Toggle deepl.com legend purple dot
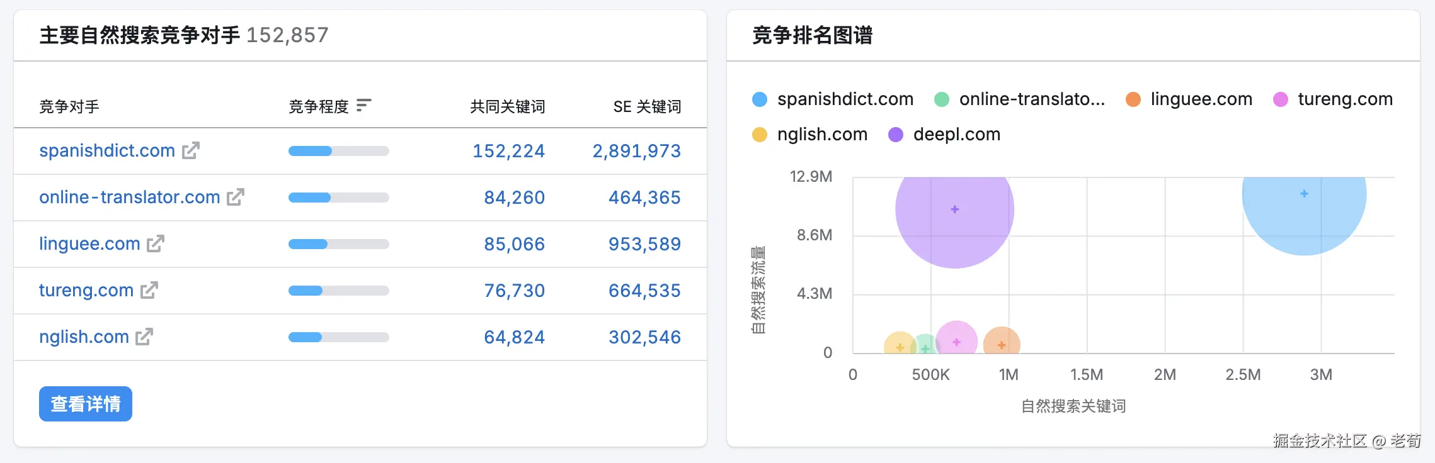 896,135
